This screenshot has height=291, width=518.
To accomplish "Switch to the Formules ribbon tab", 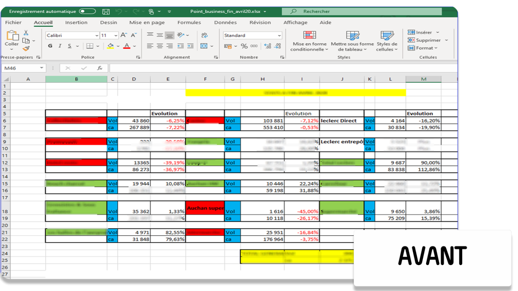I will click(x=189, y=23).
